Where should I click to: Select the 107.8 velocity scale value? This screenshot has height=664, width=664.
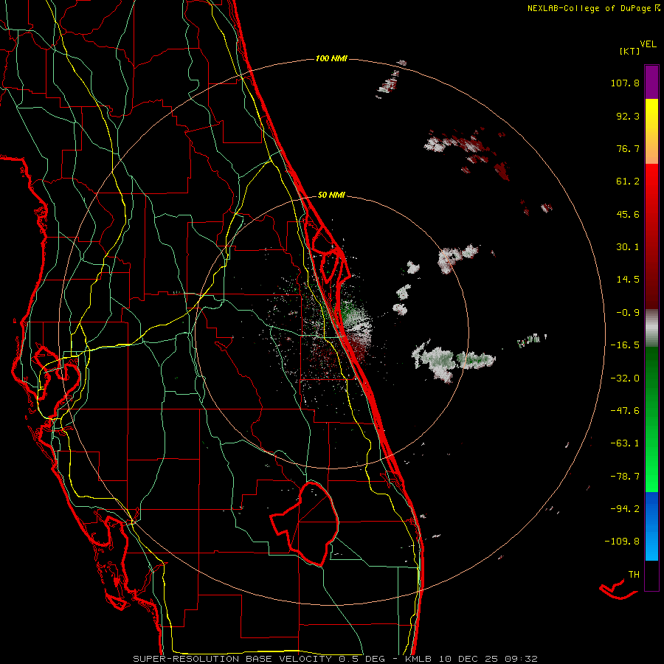coord(625,83)
